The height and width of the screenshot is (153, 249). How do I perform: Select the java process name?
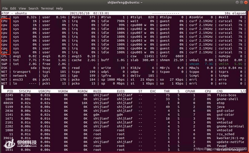click(x=221, y=107)
